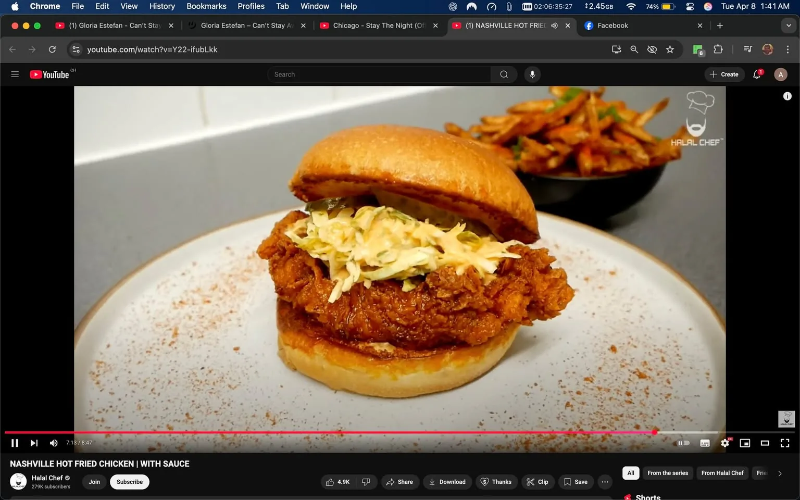Open the tab search chevron
The image size is (800, 500).
point(788,25)
